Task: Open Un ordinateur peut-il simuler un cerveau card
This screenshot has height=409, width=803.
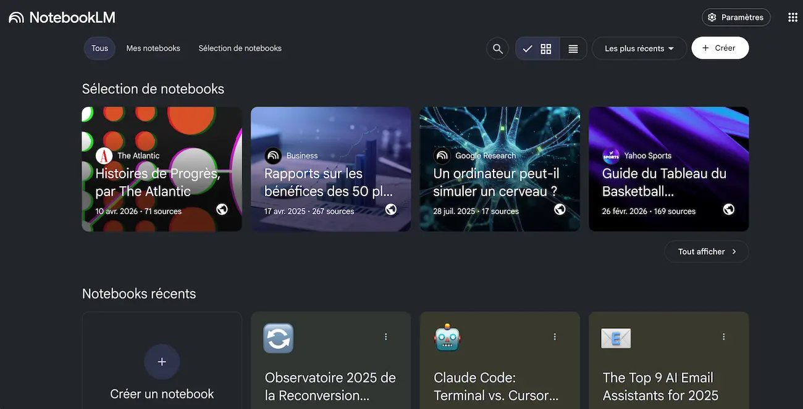Action: [500, 169]
